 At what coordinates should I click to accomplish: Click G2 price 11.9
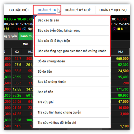18,126
